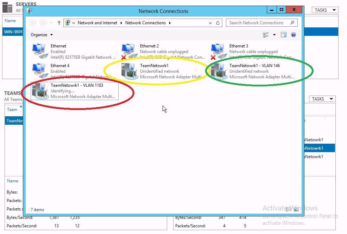Open Teams TASKS dropdown in Server Manager
The width and height of the screenshot is (347, 234).
[322, 99]
